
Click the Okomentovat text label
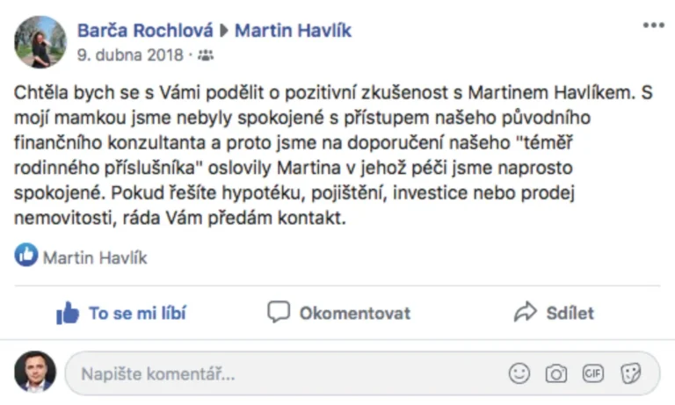pyautogui.click(x=354, y=314)
